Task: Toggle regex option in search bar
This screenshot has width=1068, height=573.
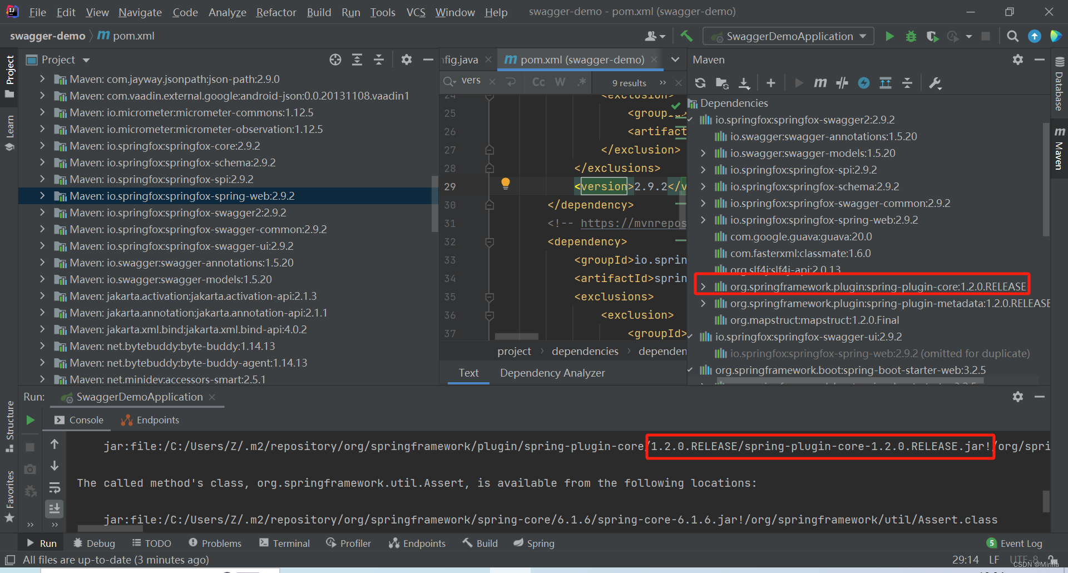Action: tap(582, 82)
